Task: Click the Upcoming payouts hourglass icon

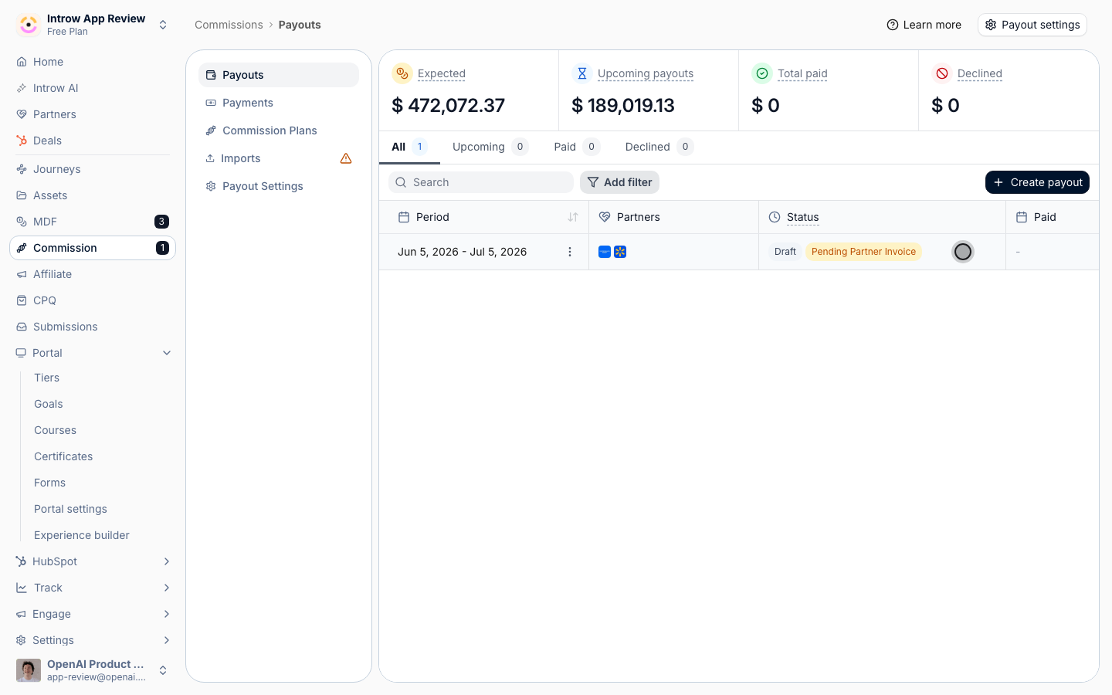Action: pyautogui.click(x=582, y=73)
